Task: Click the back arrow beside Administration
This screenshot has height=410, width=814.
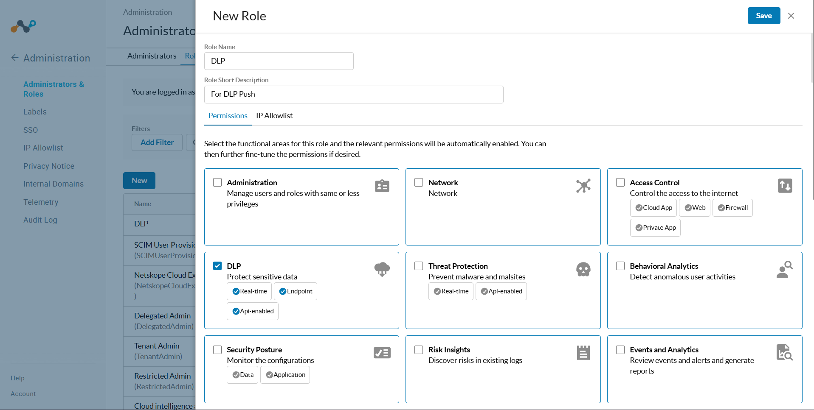Action: pyautogui.click(x=15, y=58)
